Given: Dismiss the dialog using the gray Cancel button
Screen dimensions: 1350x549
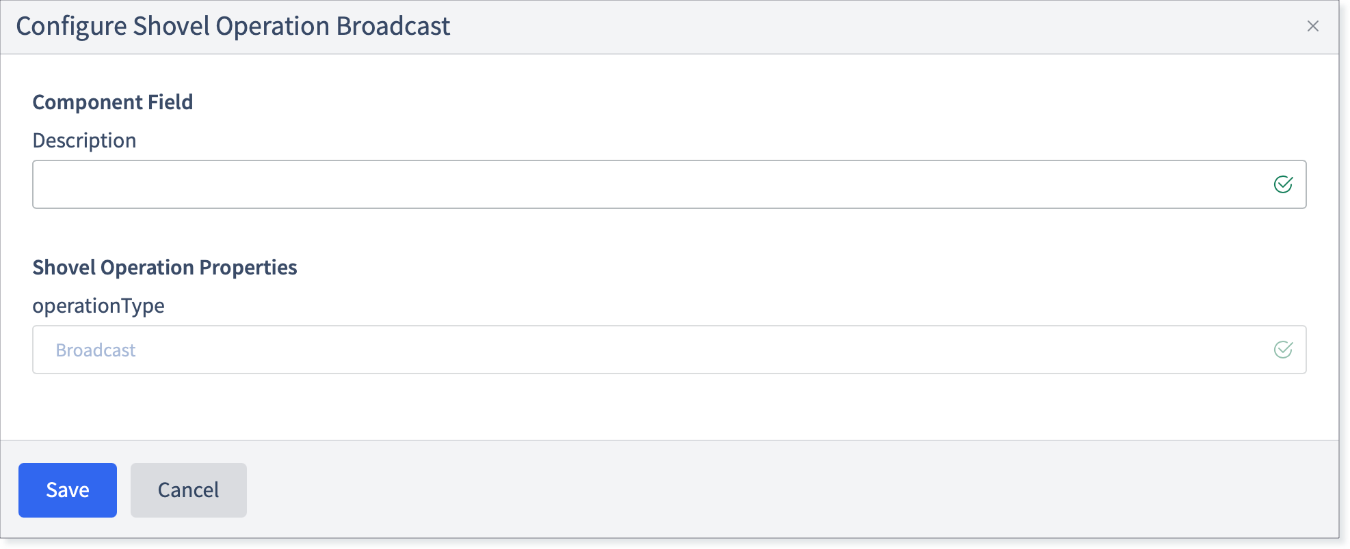Looking at the screenshot, I should [x=189, y=490].
